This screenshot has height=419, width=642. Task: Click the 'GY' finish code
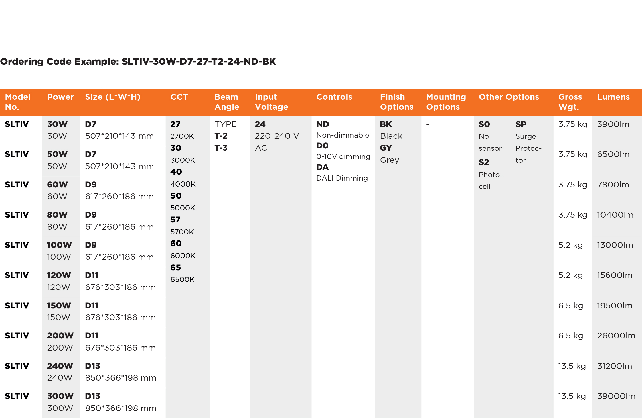click(386, 148)
